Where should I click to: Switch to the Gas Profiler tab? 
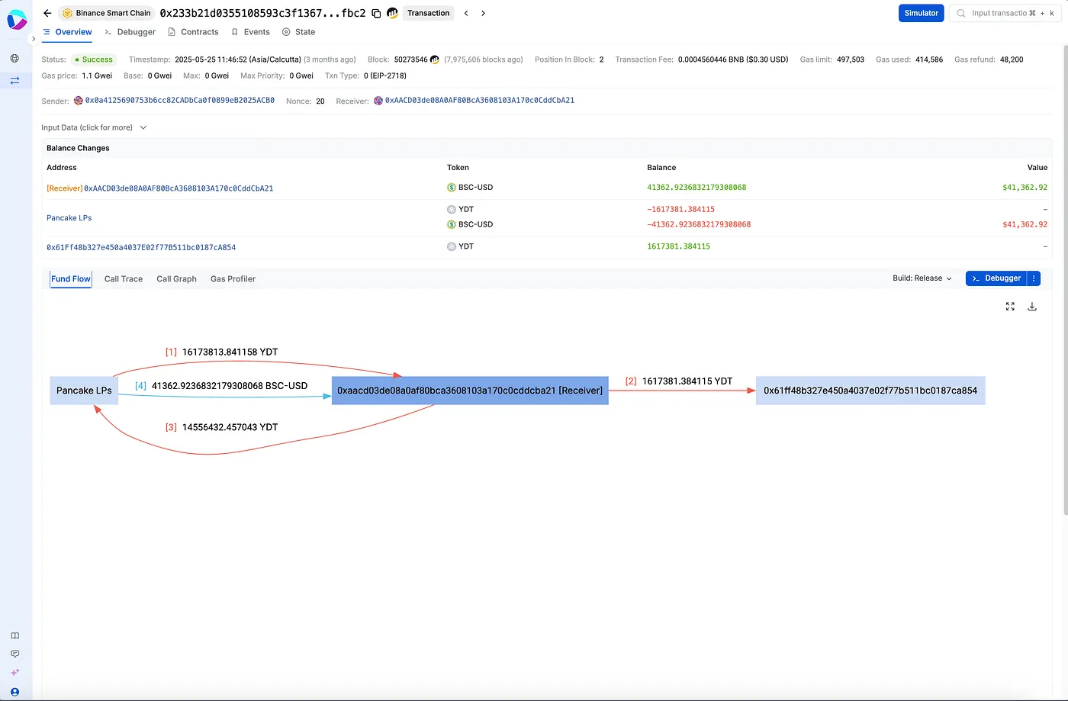pyautogui.click(x=233, y=279)
